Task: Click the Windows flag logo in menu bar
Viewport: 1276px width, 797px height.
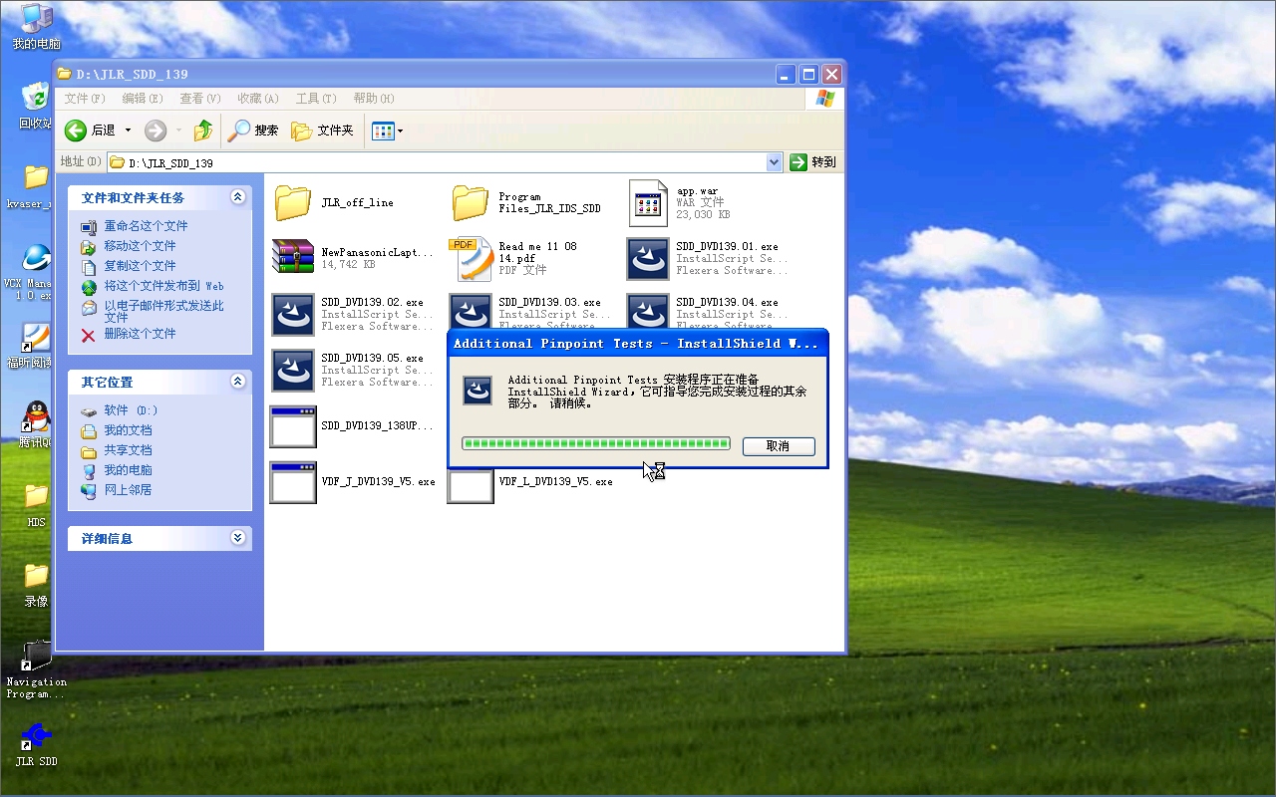Action: pos(824,98)
